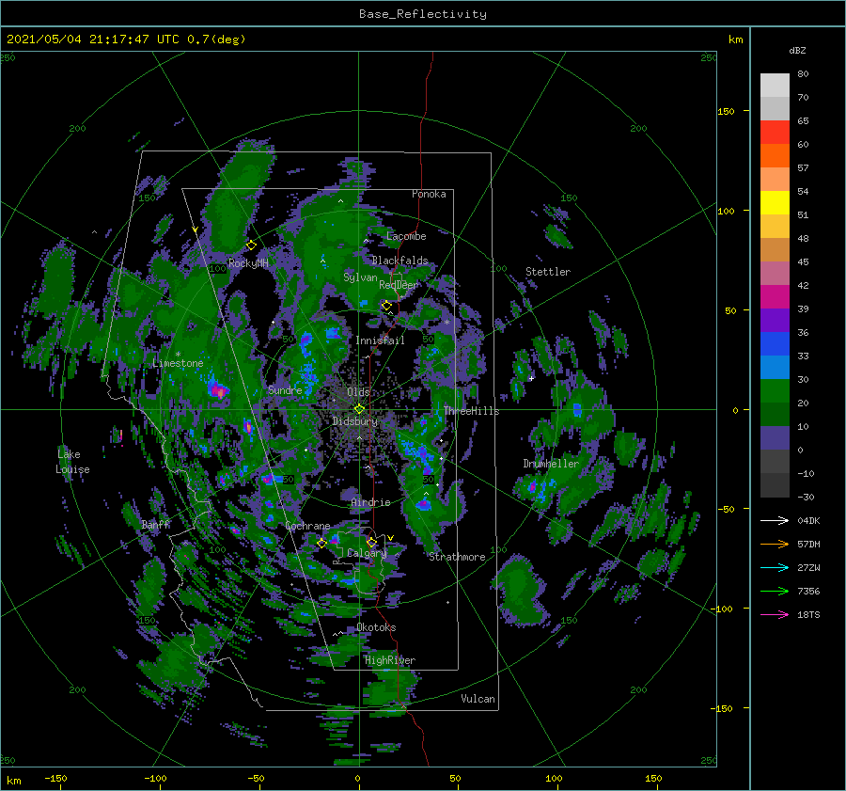846x791 pixels.
Task: Click the orange 57DM arrow icon
Action: (x=775, y=545)
